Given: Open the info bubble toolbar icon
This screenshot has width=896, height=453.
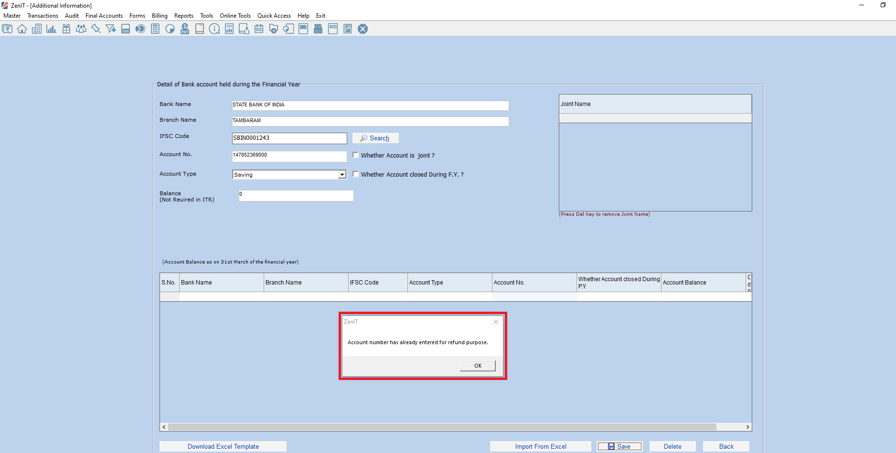Looking at the screenshot, I should (214, 29).
